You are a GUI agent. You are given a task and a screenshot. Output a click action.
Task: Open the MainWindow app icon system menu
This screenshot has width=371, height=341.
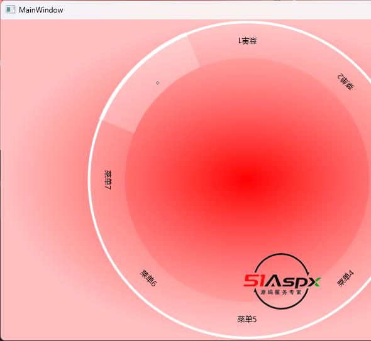coord(11,9)
